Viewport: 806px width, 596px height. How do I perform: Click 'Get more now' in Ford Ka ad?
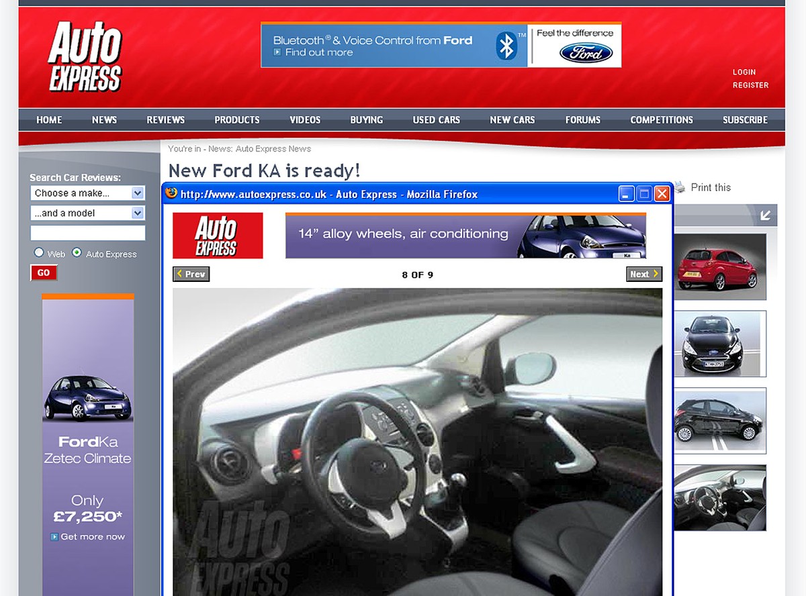88,537
